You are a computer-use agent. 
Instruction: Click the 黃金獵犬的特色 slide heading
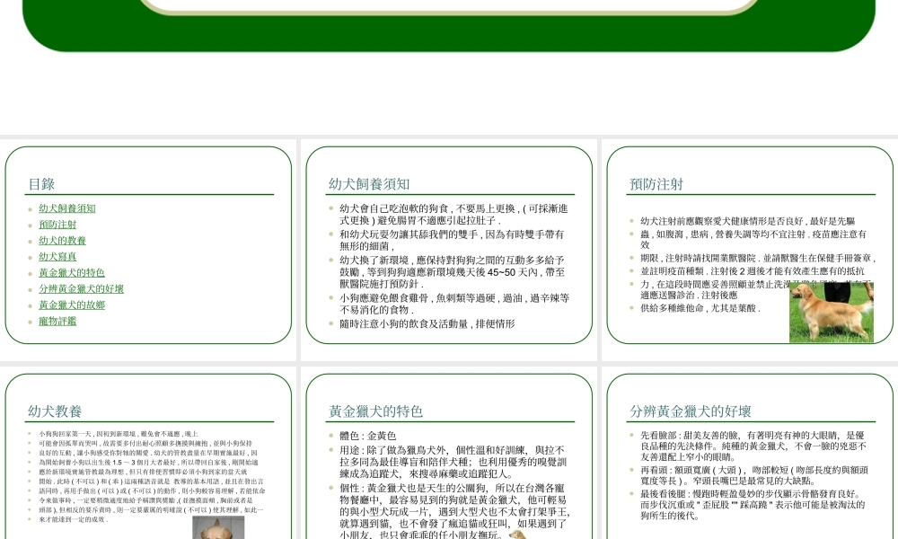coord(375,411)
